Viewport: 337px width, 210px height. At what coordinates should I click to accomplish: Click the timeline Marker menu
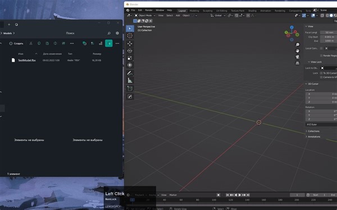coord(173,195)
